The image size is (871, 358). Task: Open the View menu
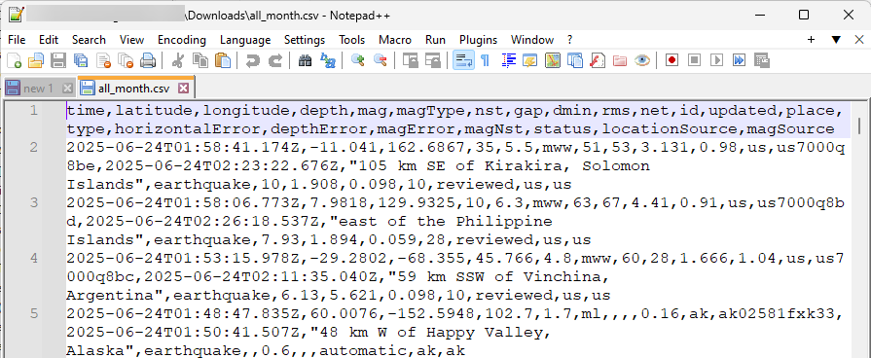(x=131, y=40)
